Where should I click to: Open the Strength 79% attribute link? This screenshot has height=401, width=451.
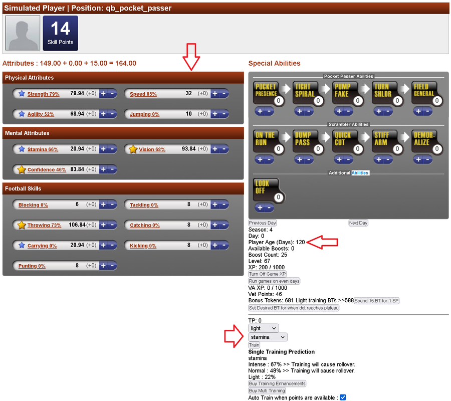pyautogui.click(x=44, y=94)
